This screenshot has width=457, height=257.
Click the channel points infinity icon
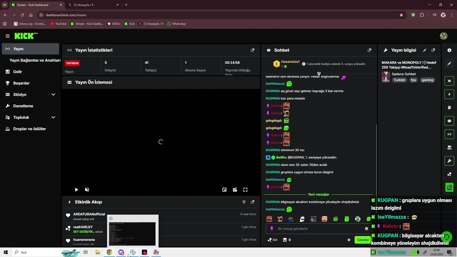(272, 240)
